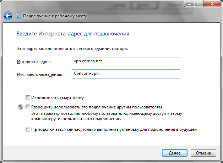Minimize the wizard window
The height and width of the screenshot is (163, 223).
pyautogui.click(x=189, y=4)
